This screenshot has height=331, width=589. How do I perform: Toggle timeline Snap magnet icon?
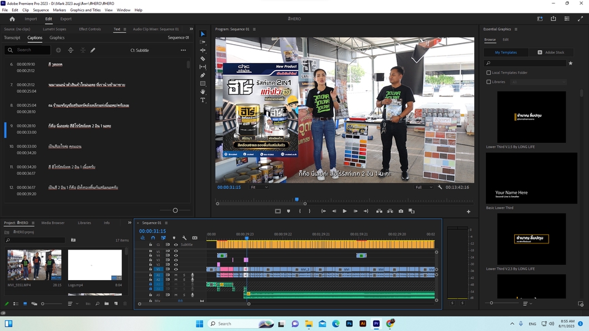tap(153, 238)
